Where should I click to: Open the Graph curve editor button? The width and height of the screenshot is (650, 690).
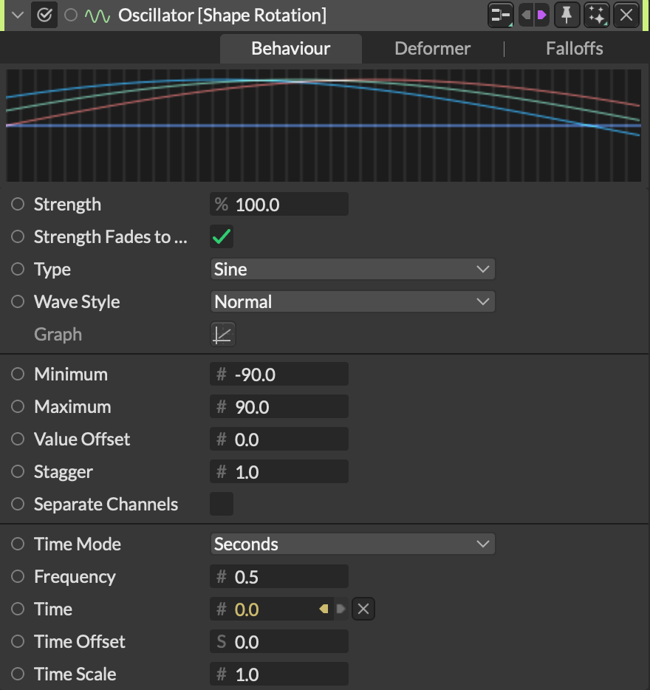coord(222,335)
